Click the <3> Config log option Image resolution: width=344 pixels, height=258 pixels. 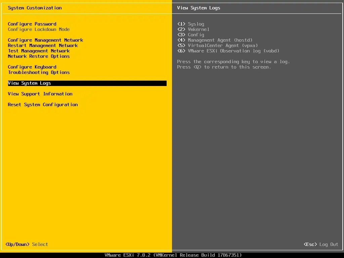(x=191, y=35)
